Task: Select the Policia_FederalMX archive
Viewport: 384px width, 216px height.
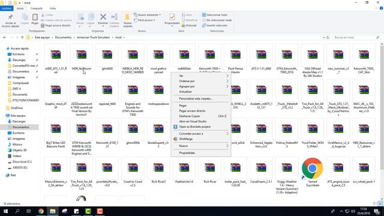Action: [x=287, y=134]
